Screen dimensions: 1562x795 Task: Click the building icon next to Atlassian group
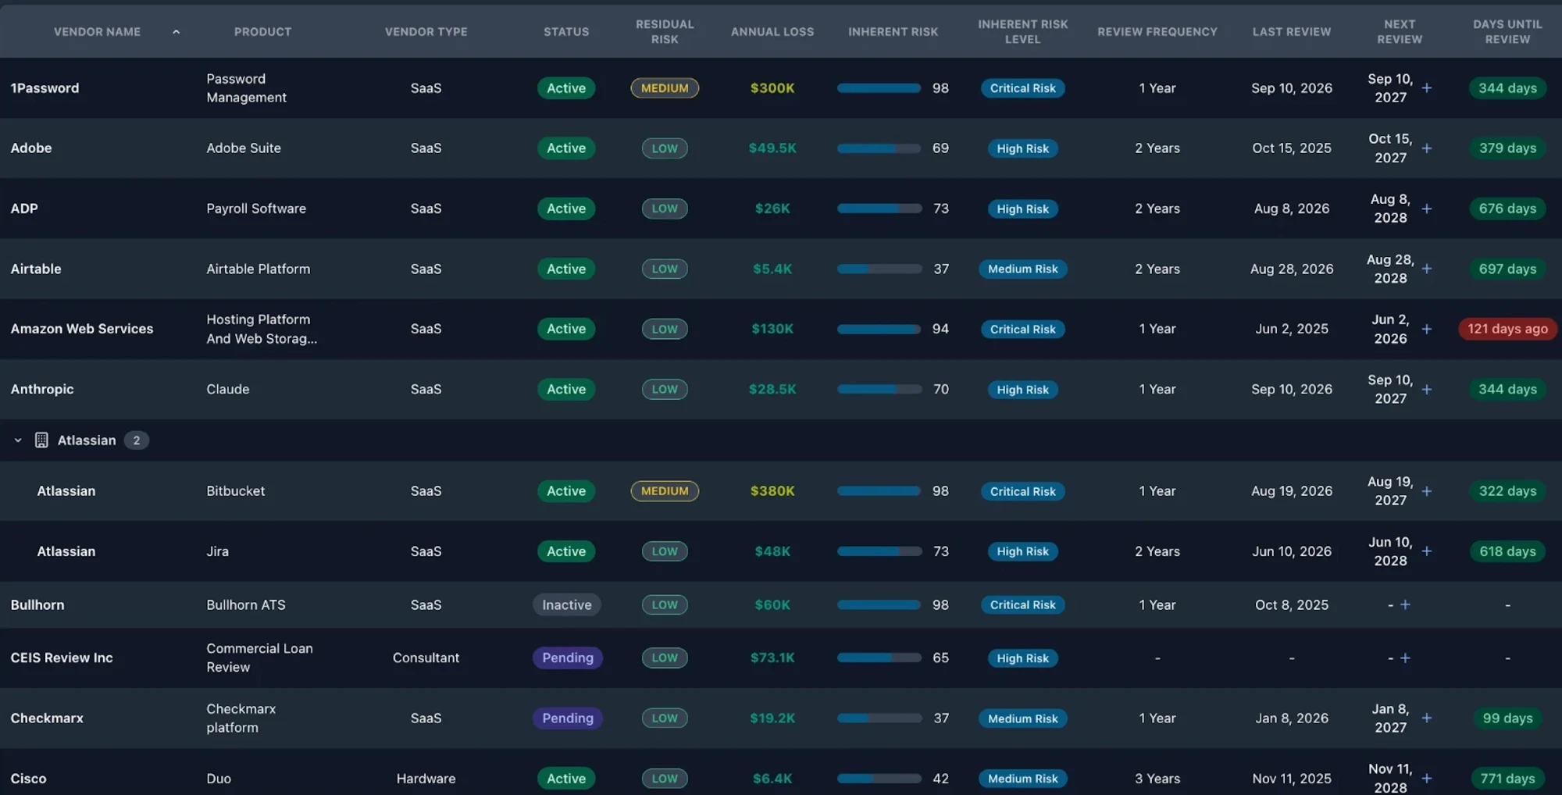pos(41,440)
